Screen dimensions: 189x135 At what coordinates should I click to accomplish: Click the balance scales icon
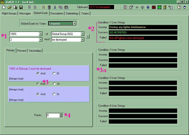click(x=142, y=7)
